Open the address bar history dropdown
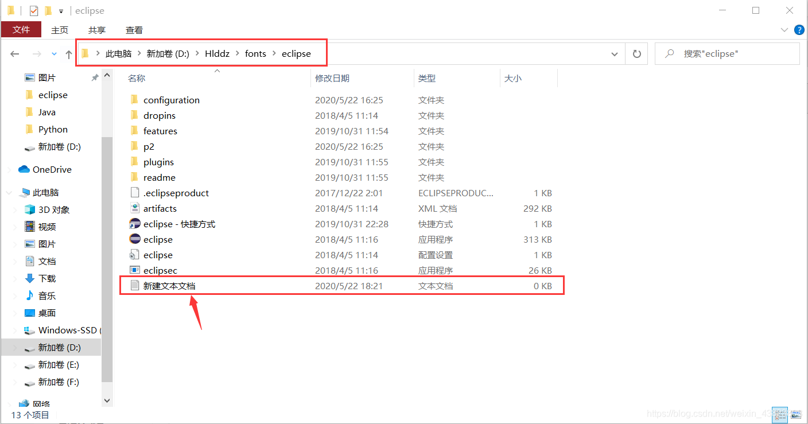This screenshot has height=424, width=808. pos(615,54)
